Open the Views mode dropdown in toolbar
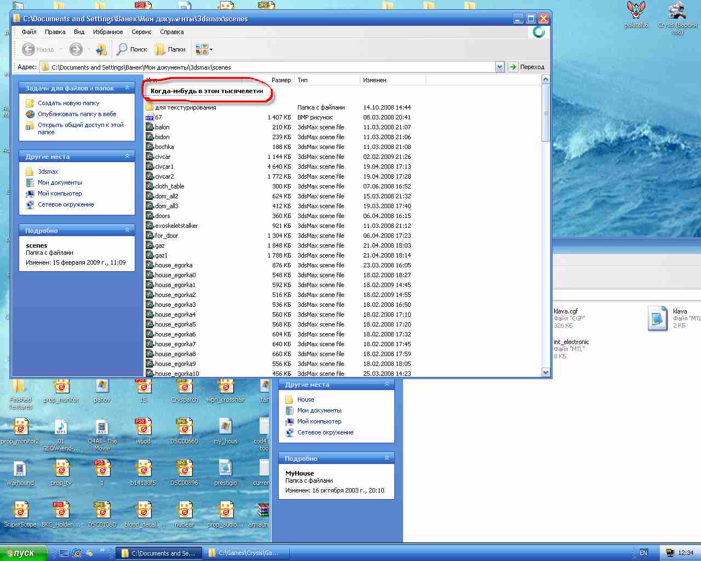 [204, 49]
